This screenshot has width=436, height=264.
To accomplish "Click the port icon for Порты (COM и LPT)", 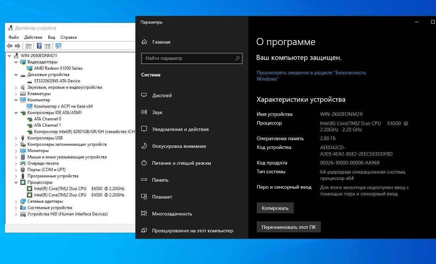I will click(x=23, y=170).
